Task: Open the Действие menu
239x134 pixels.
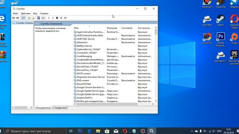Action: pyautogui.click(x=26, y=13)
